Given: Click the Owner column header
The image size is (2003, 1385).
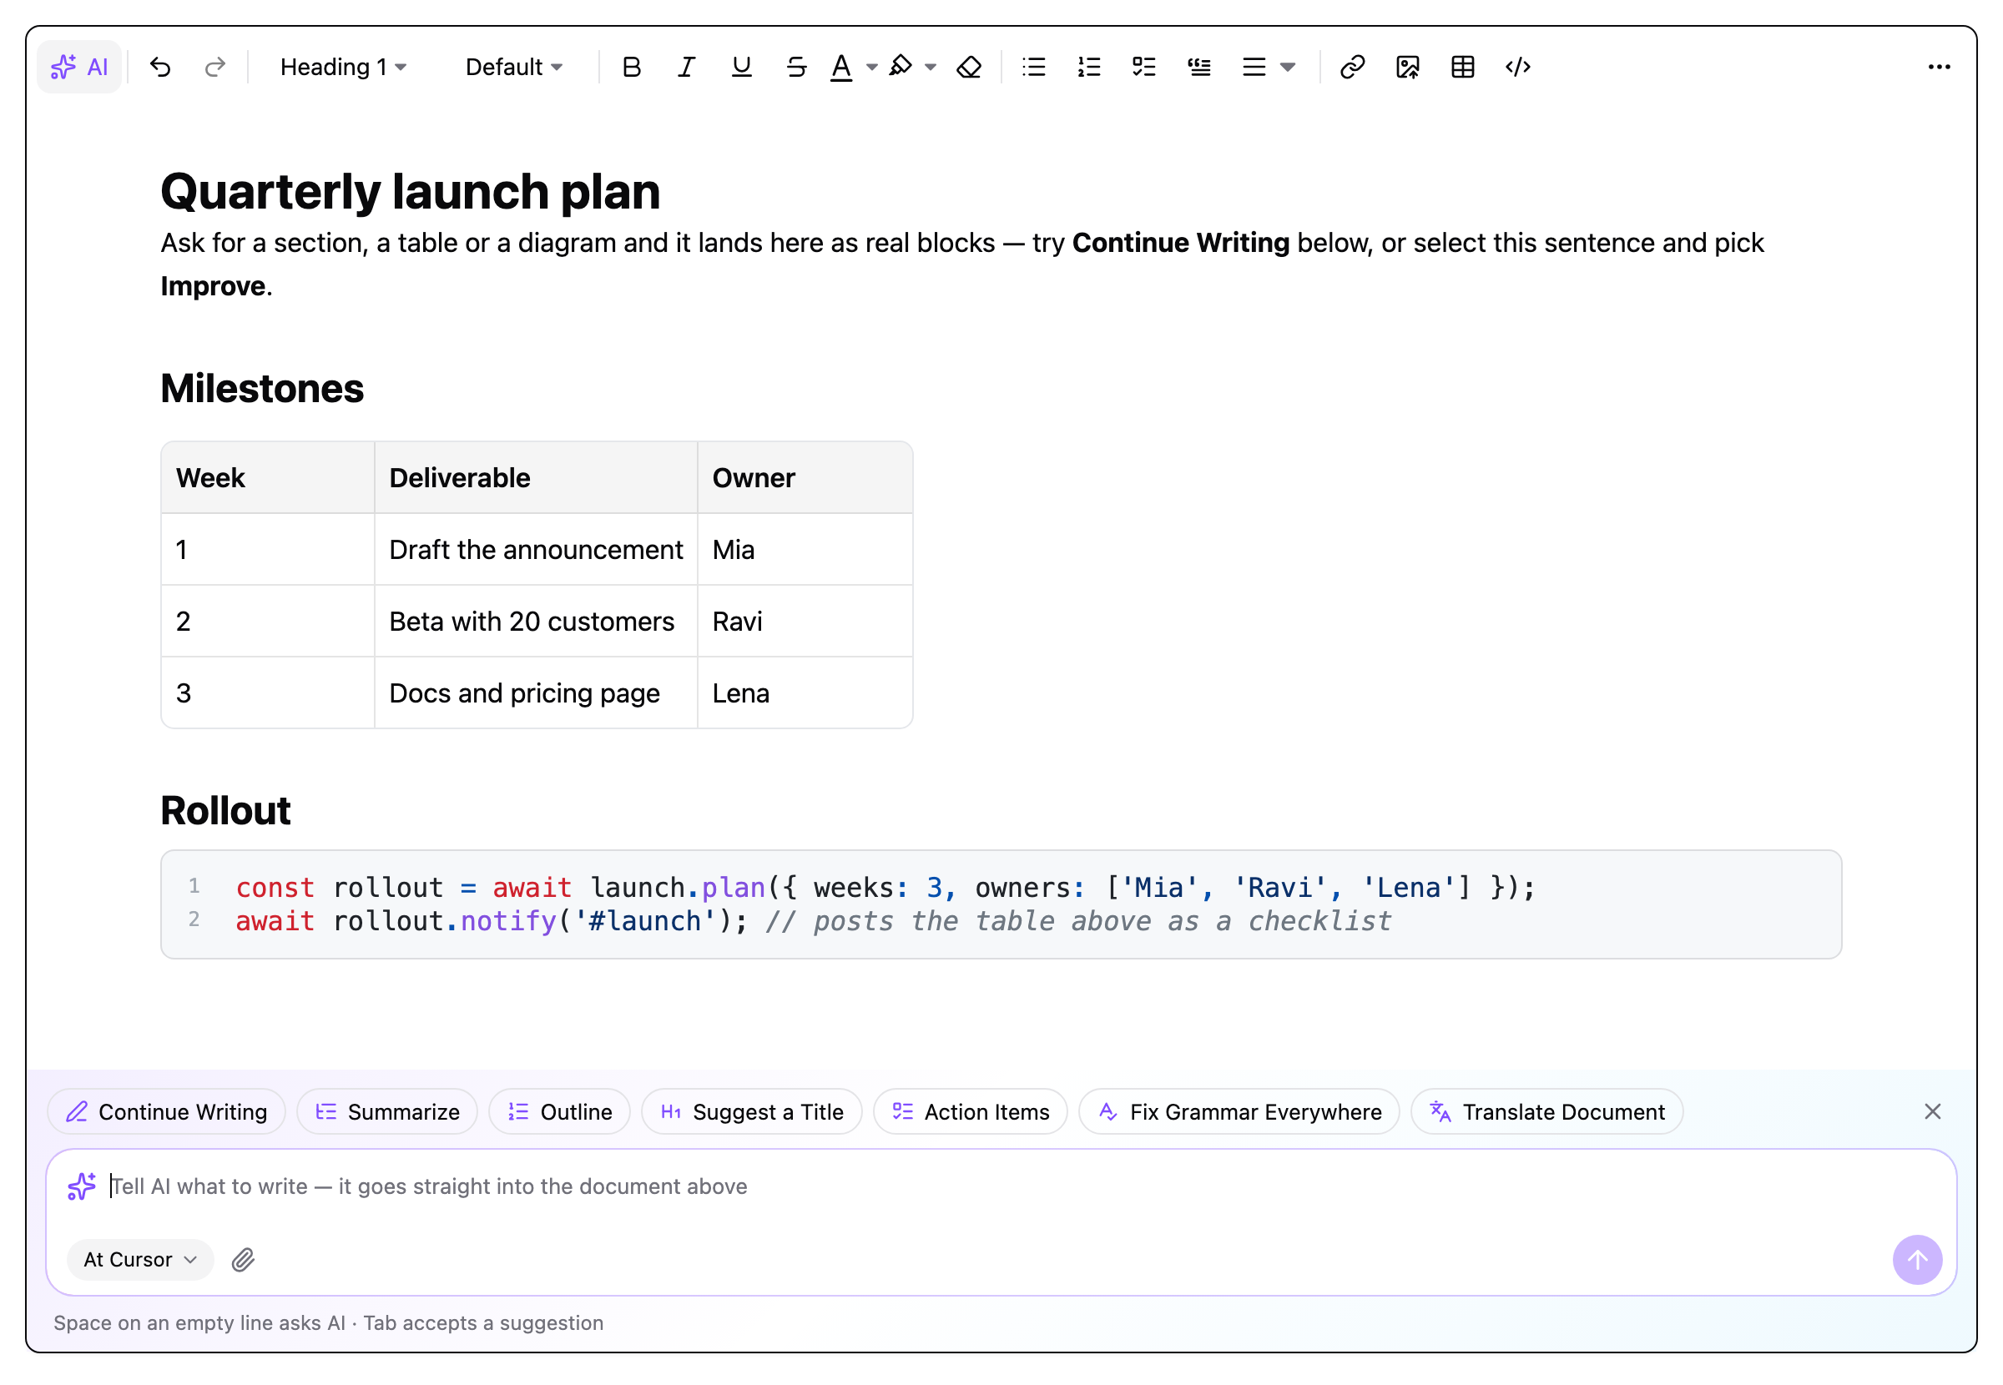Looking at the screenshot, I should point(805,477).
